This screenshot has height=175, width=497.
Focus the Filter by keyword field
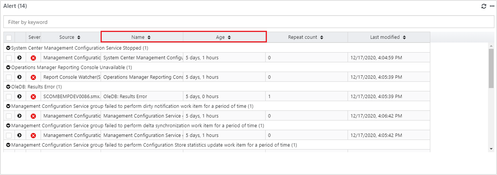(248, 22)
